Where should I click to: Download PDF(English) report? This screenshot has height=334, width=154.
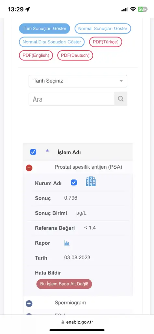(36, 55)
